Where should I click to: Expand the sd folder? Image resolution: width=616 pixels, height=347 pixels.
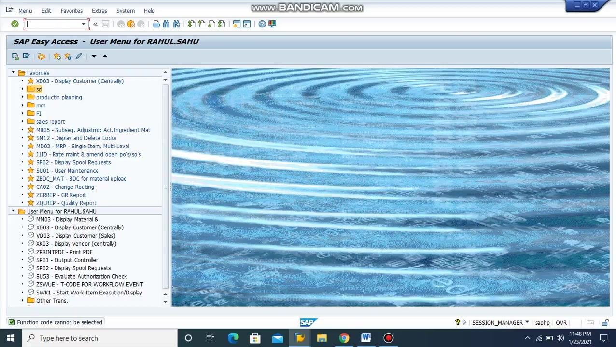(22, 89)
